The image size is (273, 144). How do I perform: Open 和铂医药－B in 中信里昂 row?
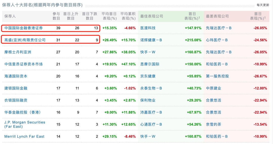[x=217, y=64]
